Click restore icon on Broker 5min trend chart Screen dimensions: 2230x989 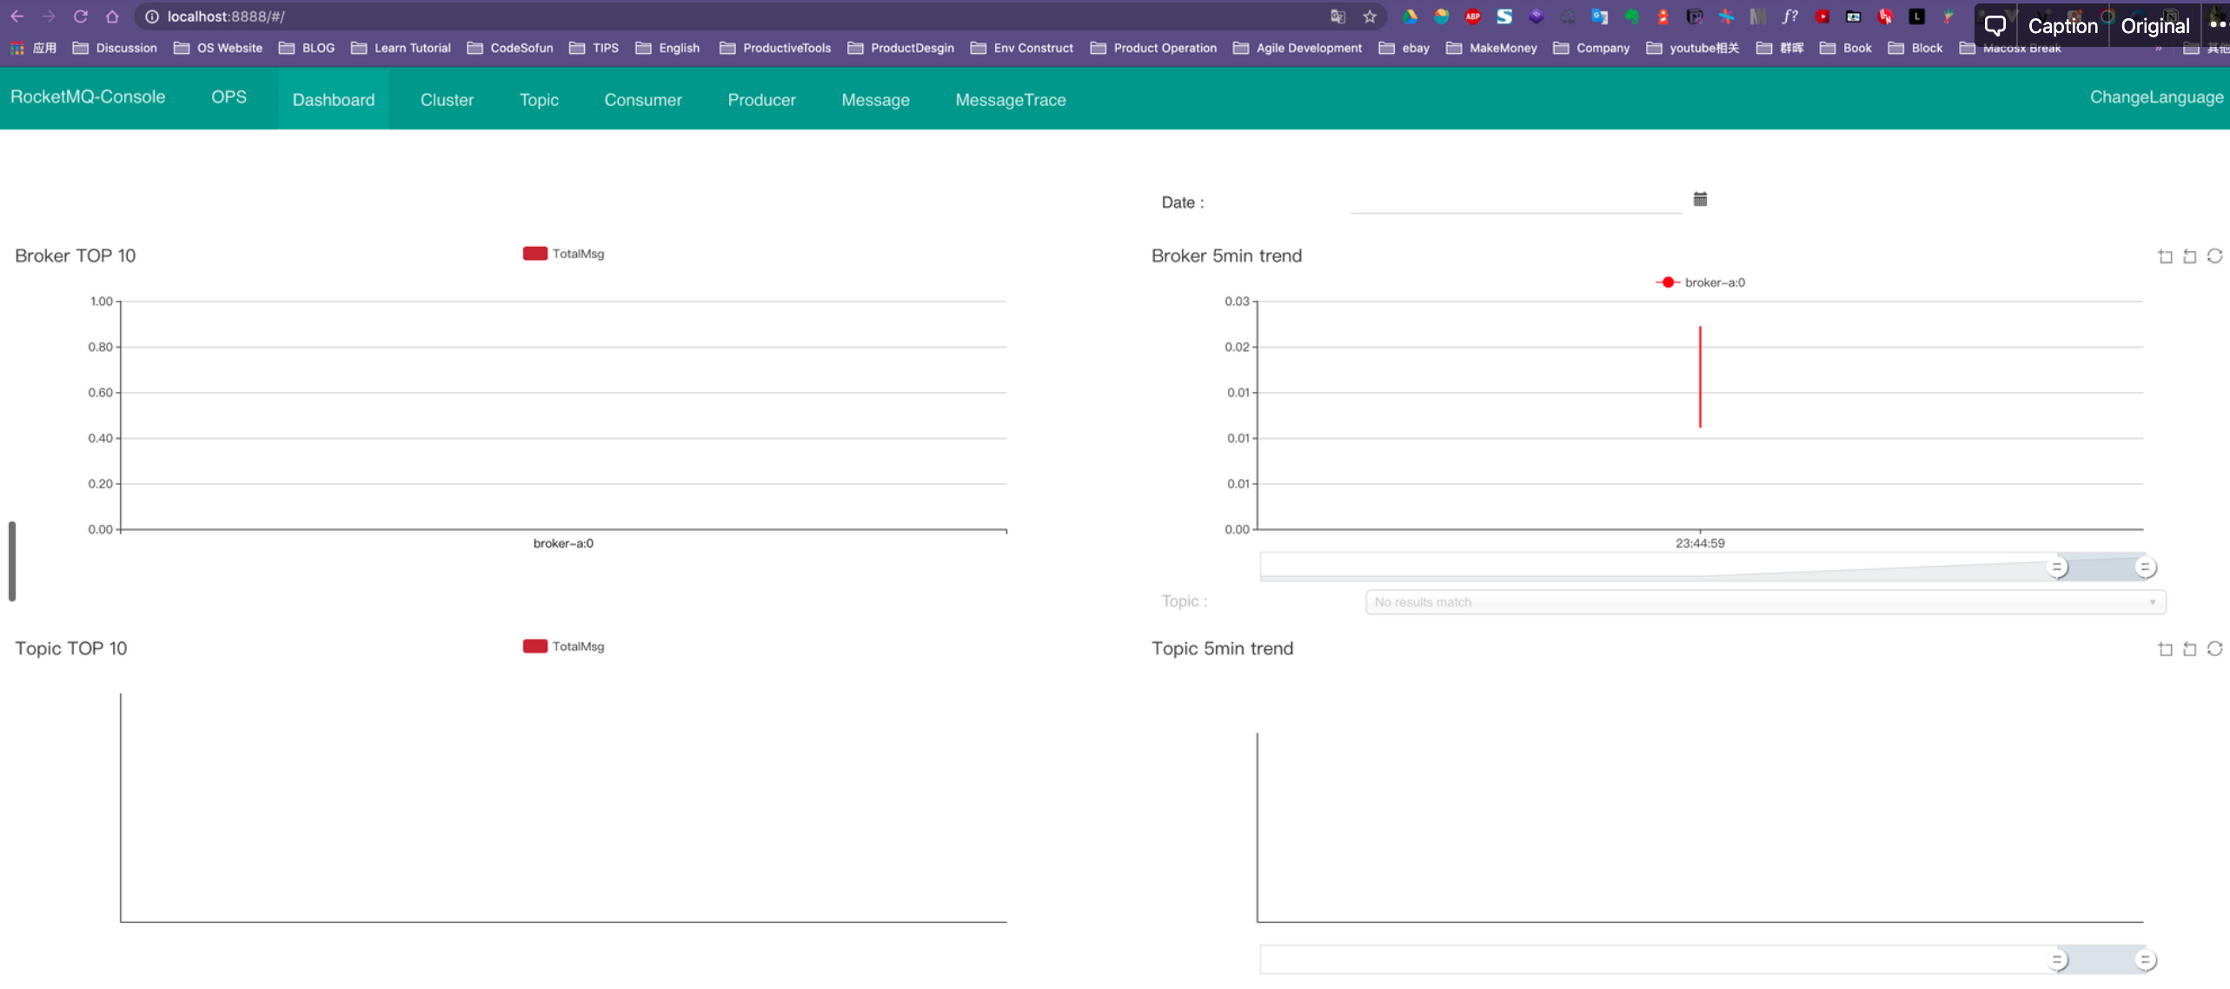[2214, 256]
